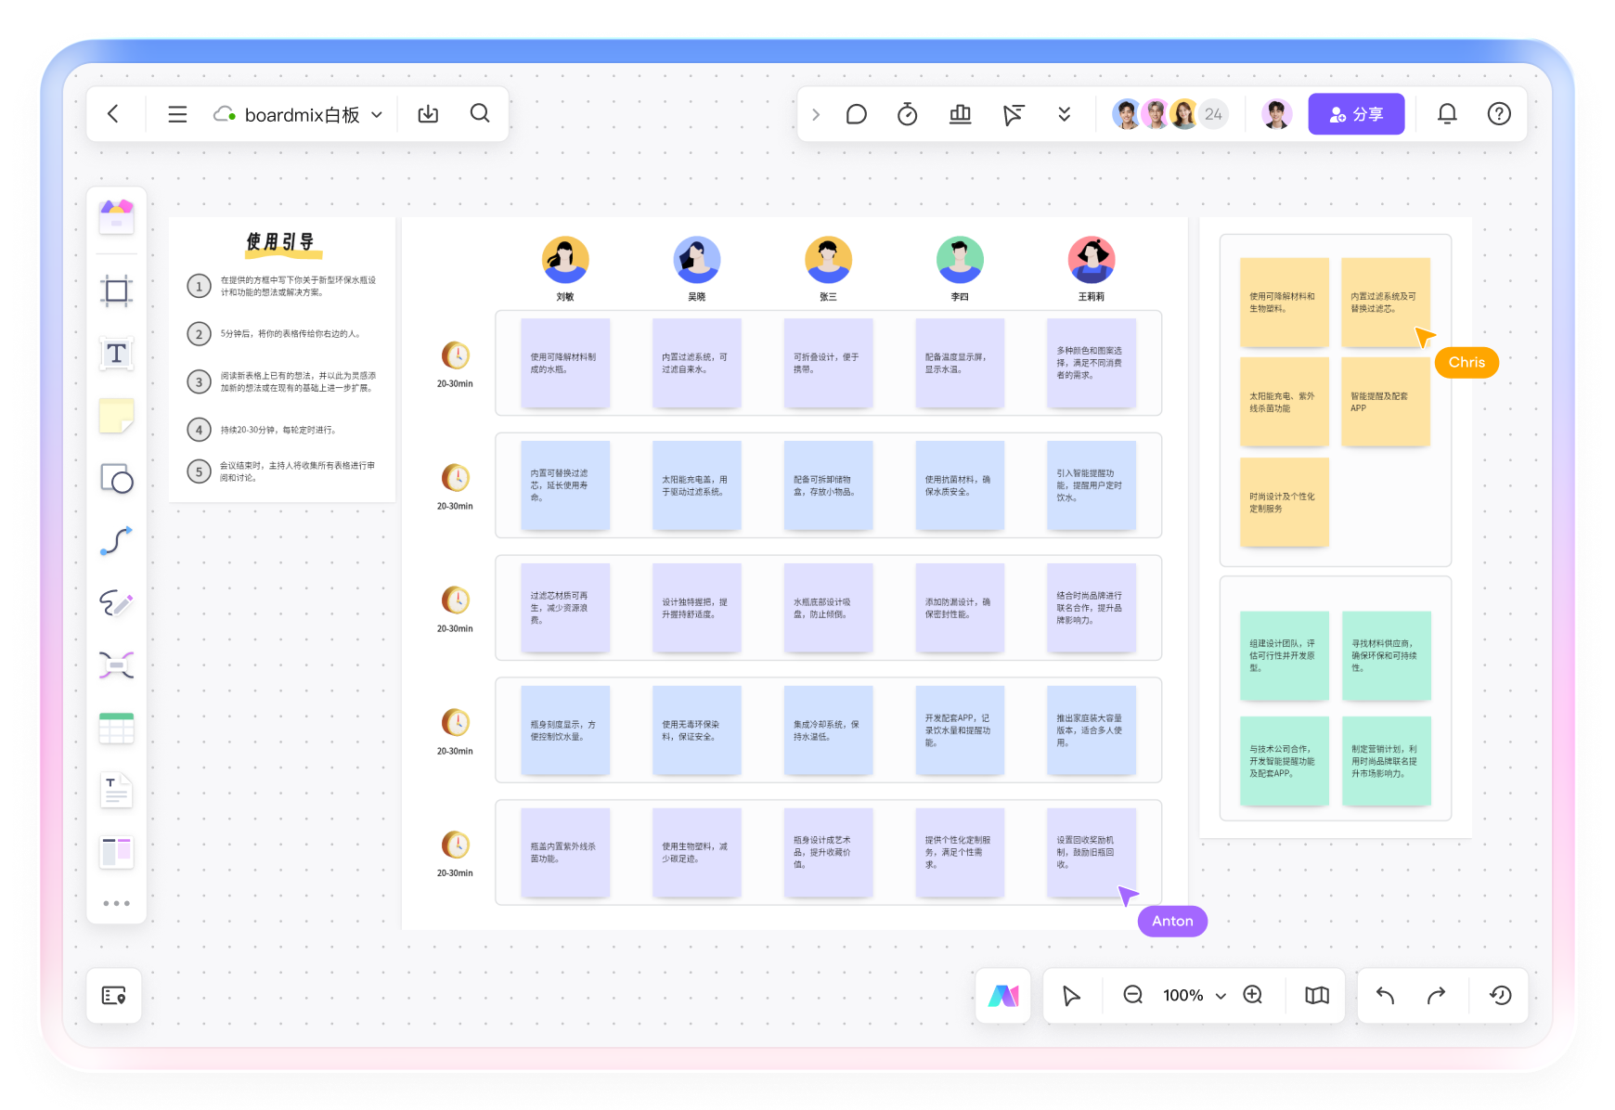Viewport: 1615px width, 1110px height.
Task: Open the comment tool
Action: click(856, 114)
